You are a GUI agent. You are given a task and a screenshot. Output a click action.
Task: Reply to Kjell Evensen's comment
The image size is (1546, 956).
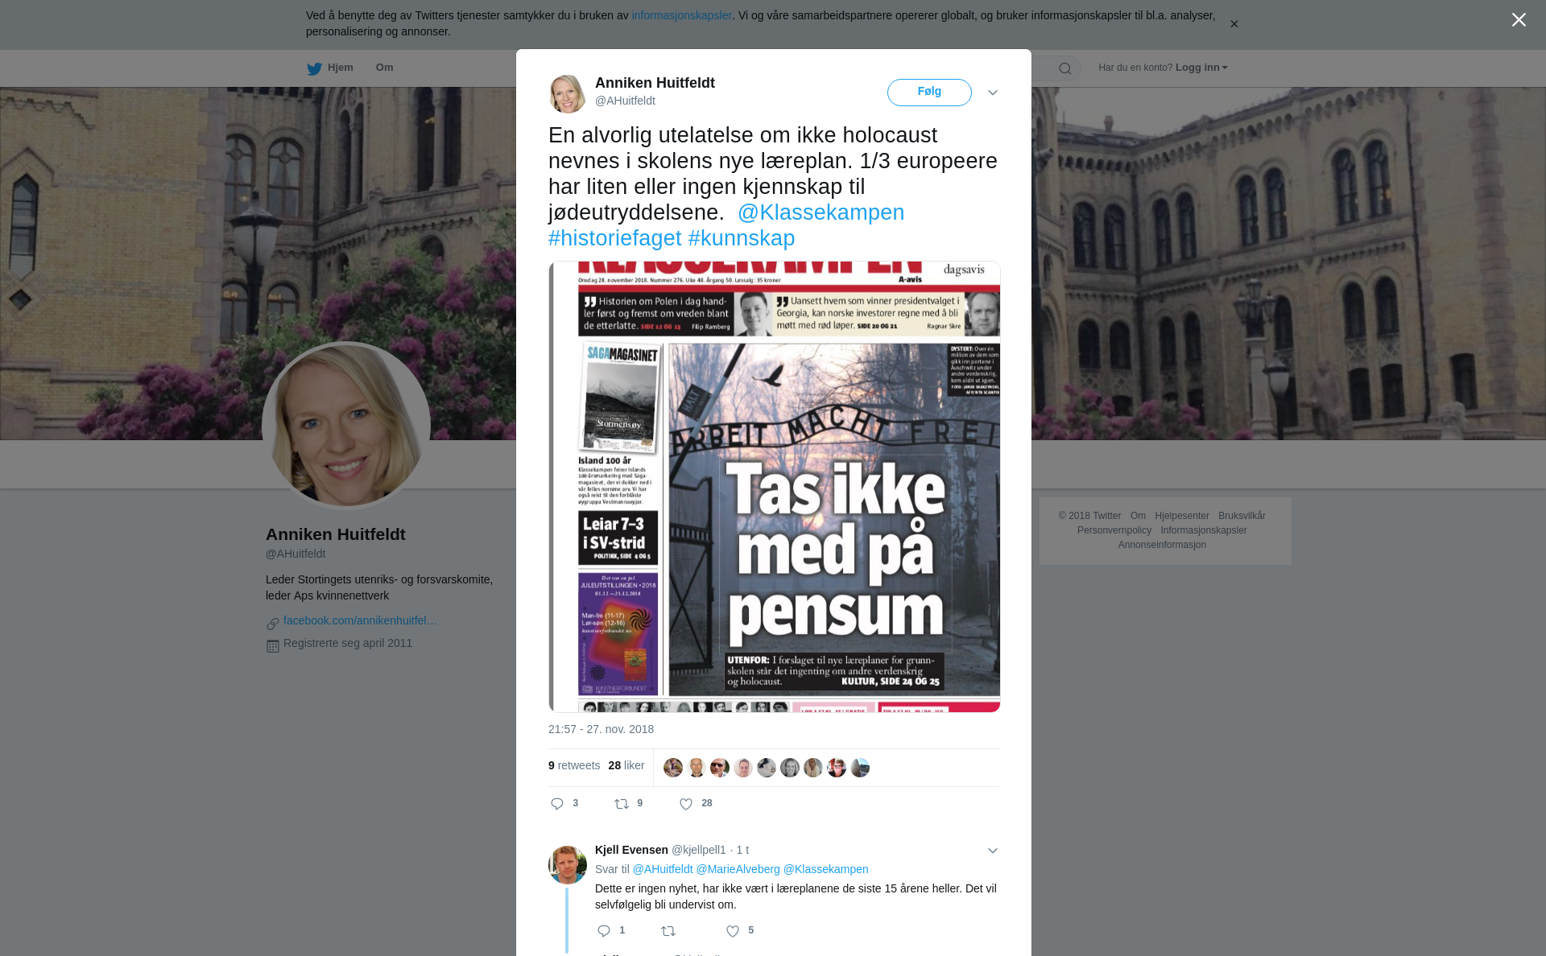[x=604, y=931]
